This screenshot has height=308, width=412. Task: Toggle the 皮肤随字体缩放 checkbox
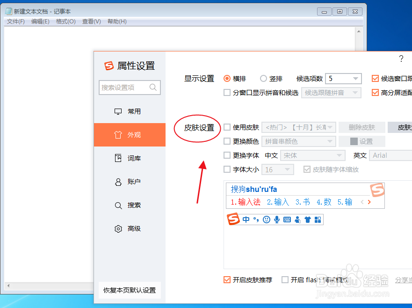(307, 169)
